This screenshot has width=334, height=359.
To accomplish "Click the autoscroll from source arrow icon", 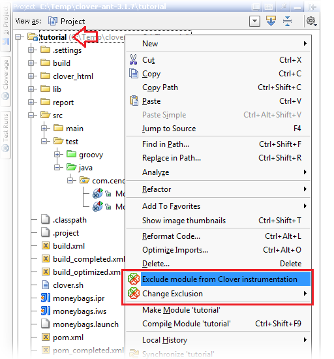I will pos(271,21).
